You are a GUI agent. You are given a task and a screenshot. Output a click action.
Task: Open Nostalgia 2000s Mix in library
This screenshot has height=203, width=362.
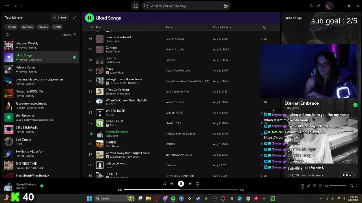(x=41, y=93)
